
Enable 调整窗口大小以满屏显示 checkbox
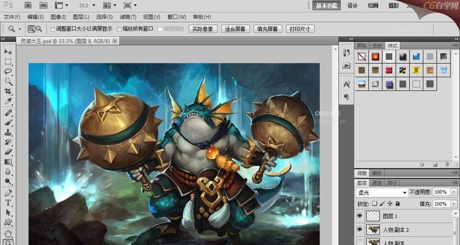point(53,29)
